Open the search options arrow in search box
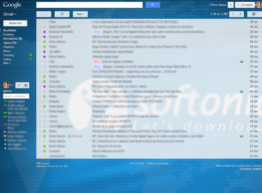This screenshot has height=193, width=262. click(140, 5)
